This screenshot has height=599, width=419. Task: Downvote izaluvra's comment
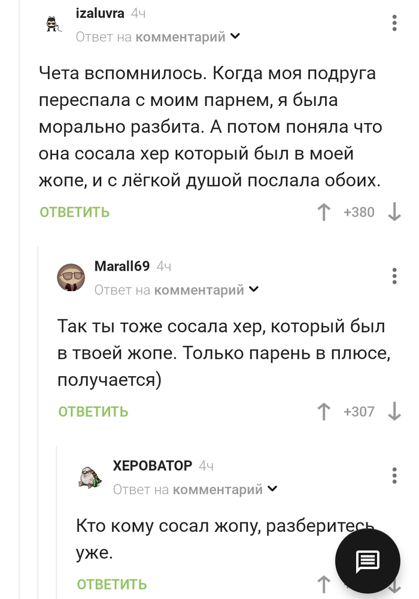coord(393,211)
